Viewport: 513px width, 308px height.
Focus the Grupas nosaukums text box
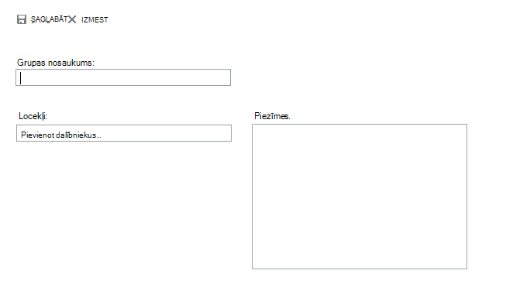coord(123,77)
